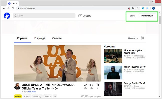The image size is (162, 99).
Task: Click the Dropbox extension icon
Action: point(148,8)
